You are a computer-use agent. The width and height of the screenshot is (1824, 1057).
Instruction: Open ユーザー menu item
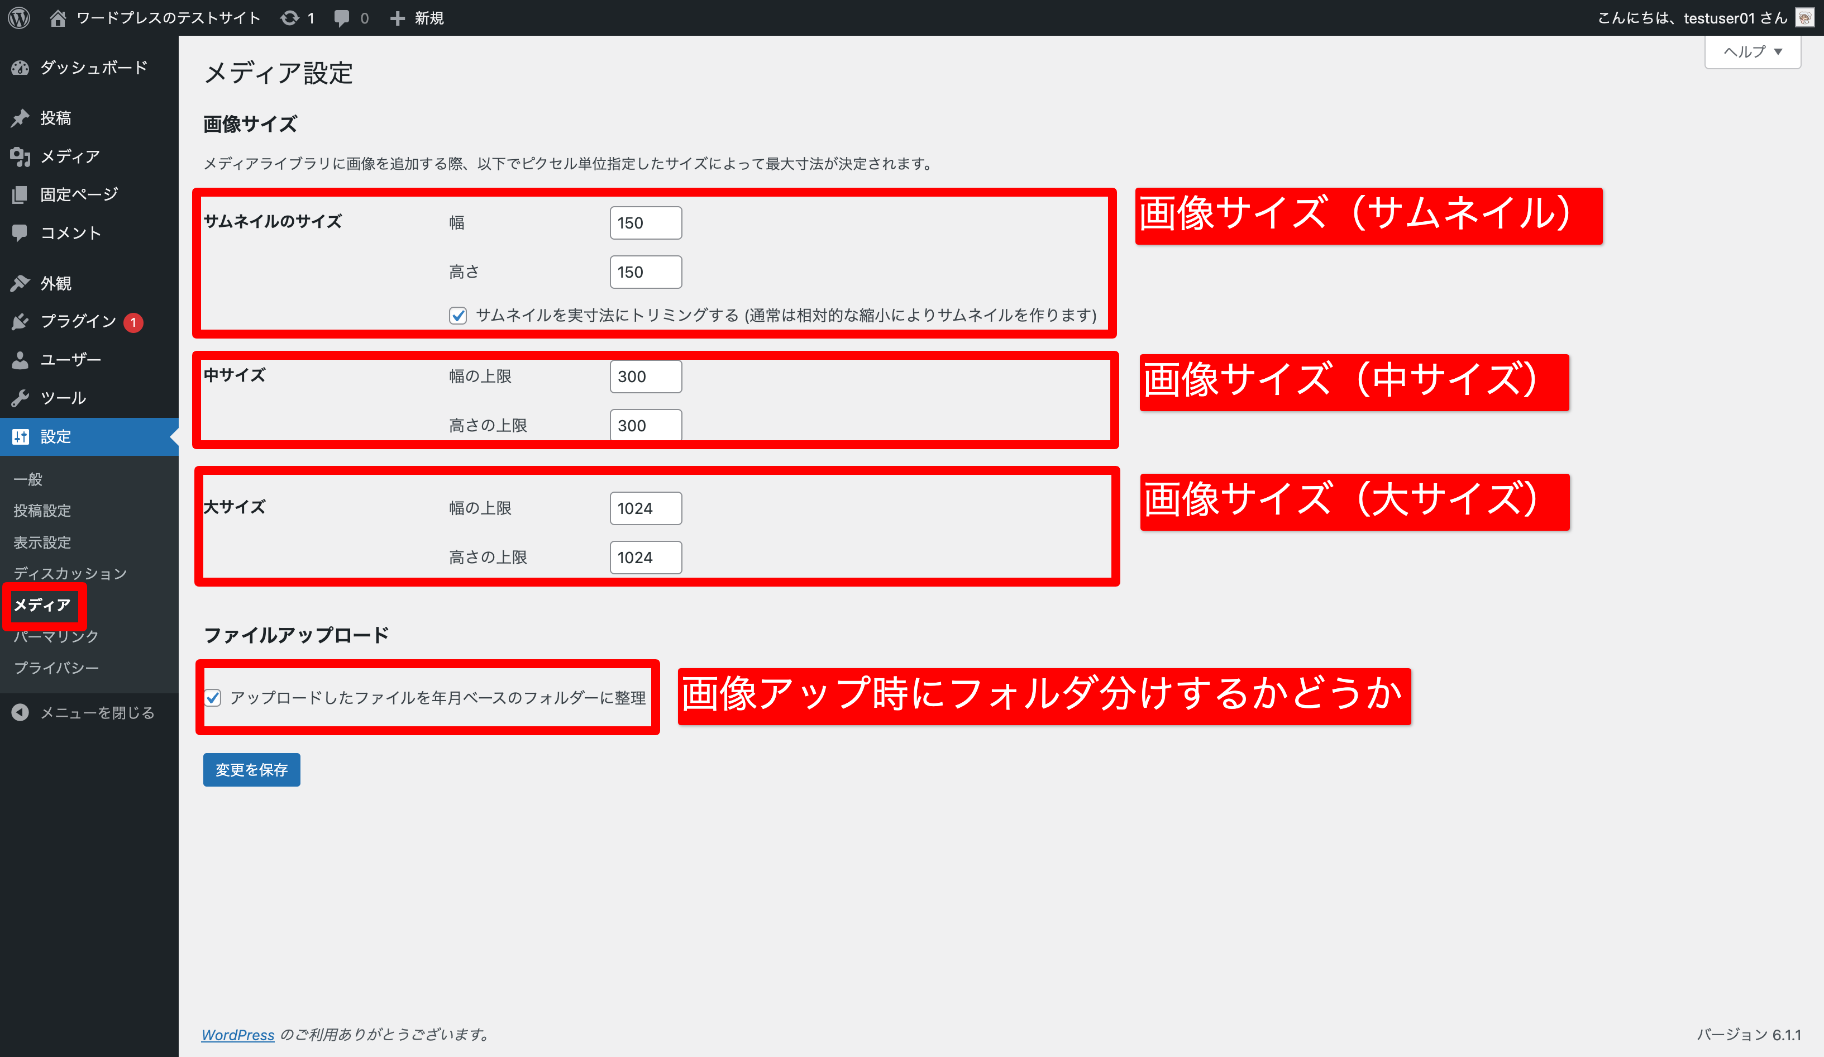coord(89,360)
